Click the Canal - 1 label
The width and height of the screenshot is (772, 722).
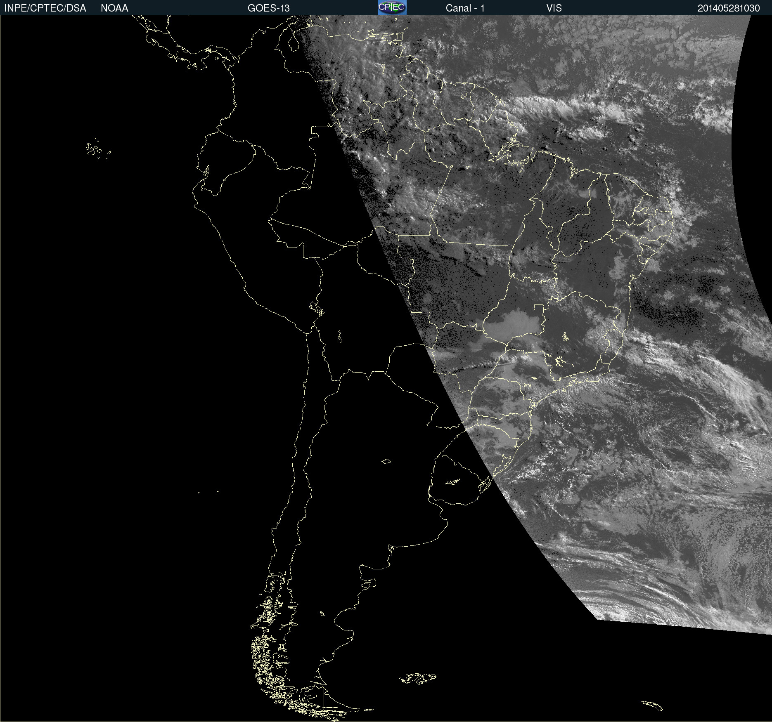[x=465, y=8]
